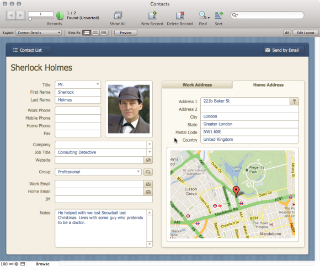Switch to the Home Address tab
Image resolution: width=320 pixels, height=266 pixels.
pos(268,85)
